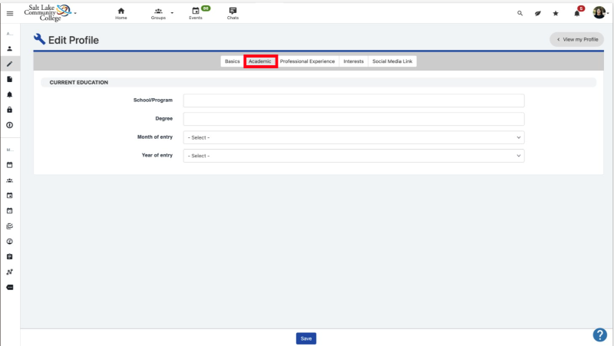The height and width of the screenshot is (346, 614).
Task: Click the School/Program text field
Action: pos(353,101)
